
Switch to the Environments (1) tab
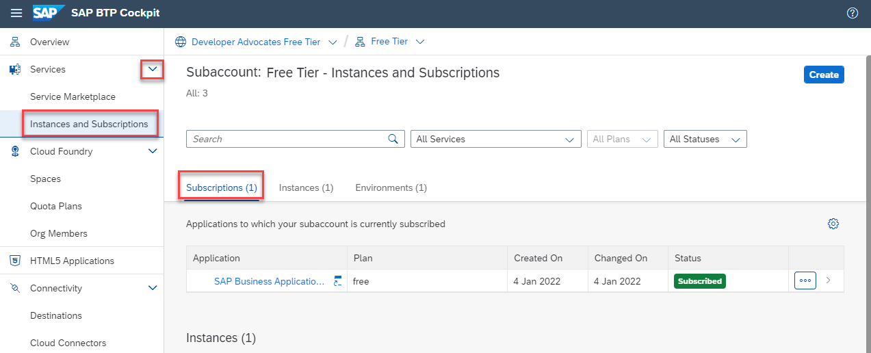[x=391, y=187]
